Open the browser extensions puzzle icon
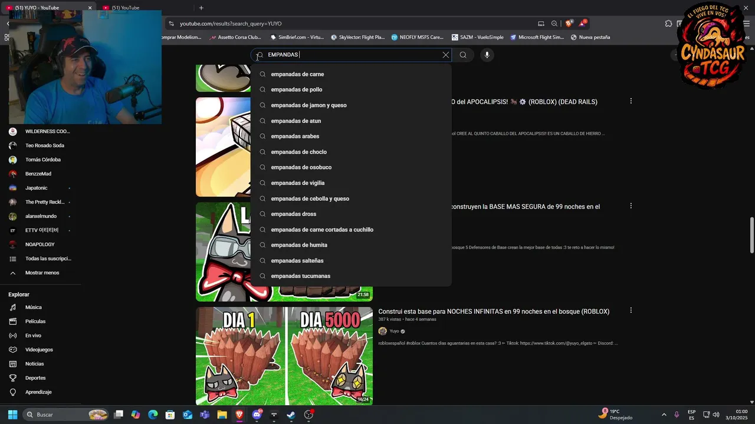755x424 pixels. [668, 24]
